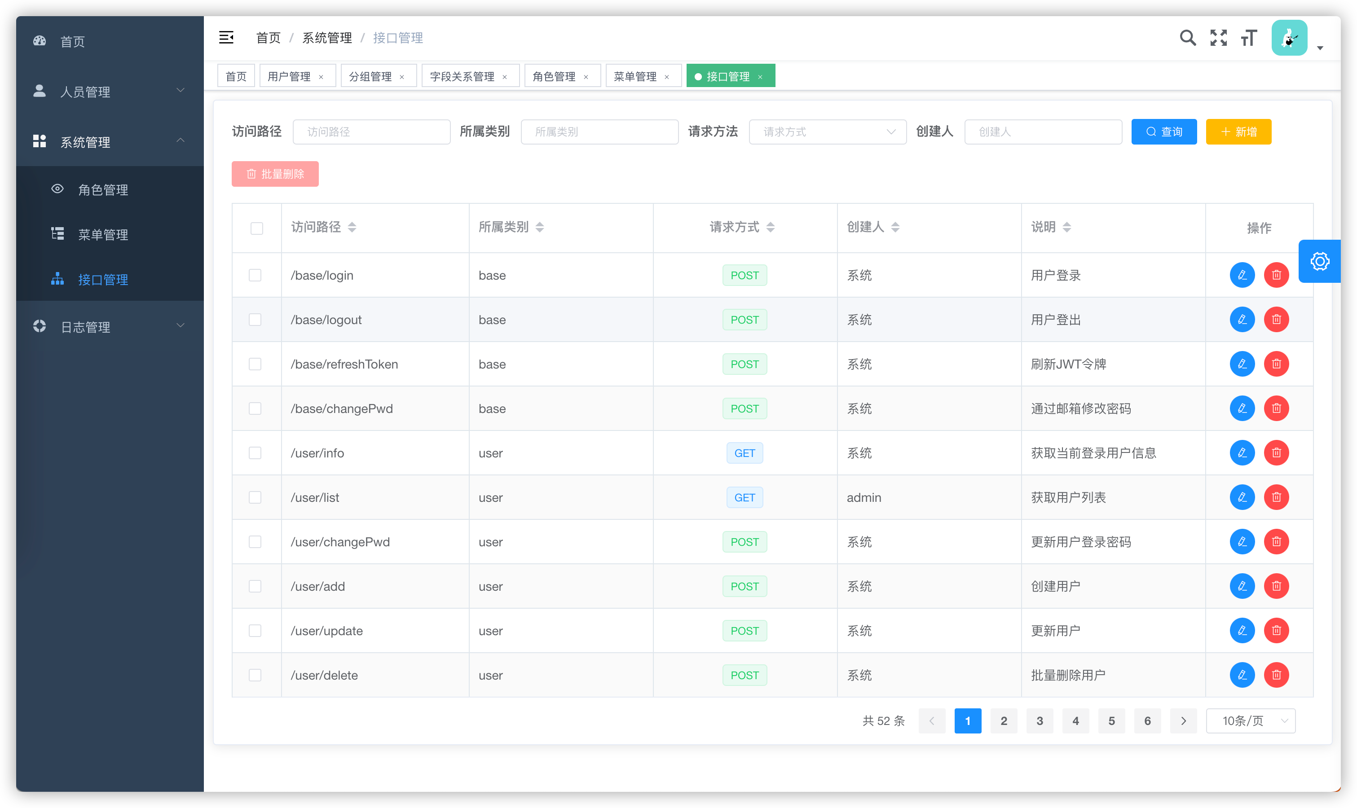This screenshot has height=808, width=1357.
Task: Close the 字段关系管理 tab
Action: click(x=505, y=77)
